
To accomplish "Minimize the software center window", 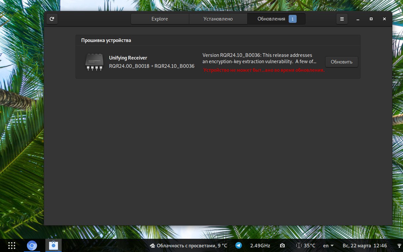I will tap(358, 19).
